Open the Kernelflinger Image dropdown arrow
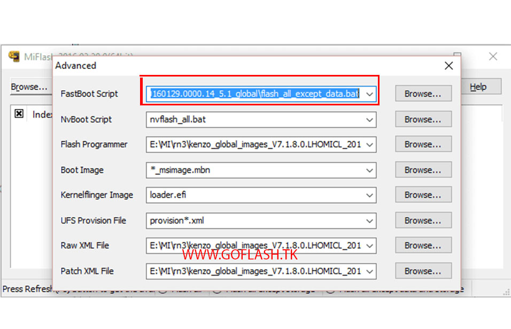The height and width of the screenshot is (329, 511). 369,195
